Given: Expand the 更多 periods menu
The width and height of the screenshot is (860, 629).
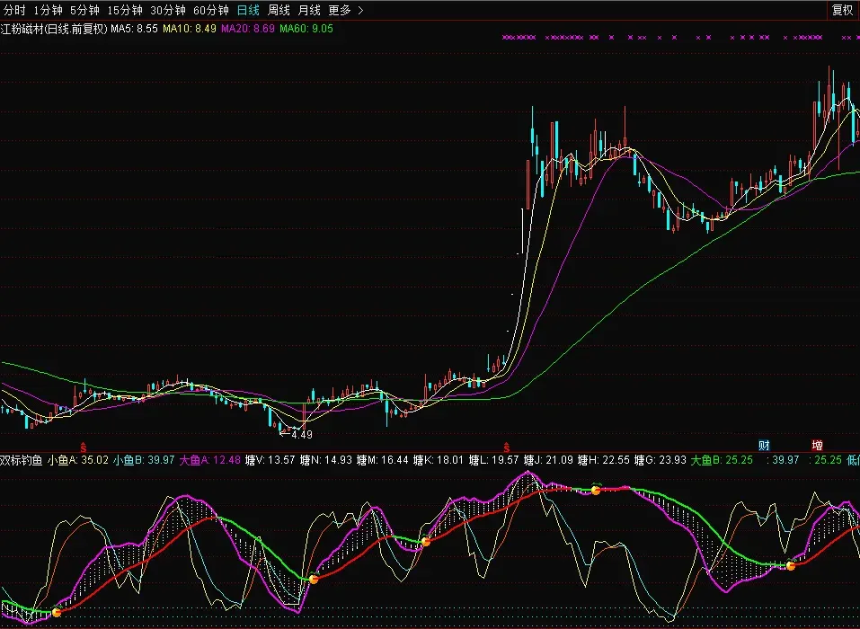Looking at the screenshot, I should click(346, 11).
